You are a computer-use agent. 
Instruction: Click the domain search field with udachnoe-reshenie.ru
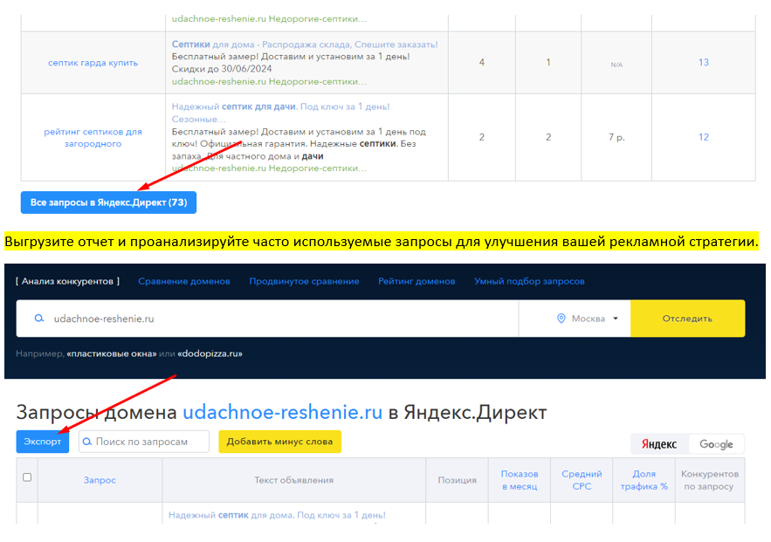(267, 319)
